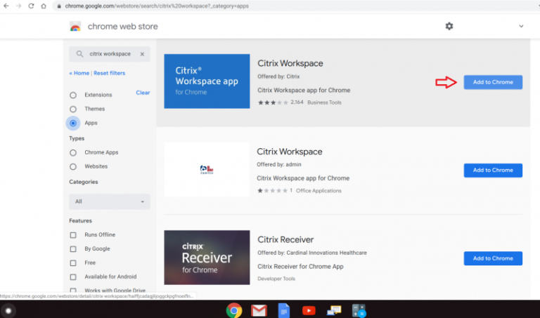The image size is (540, 318).
Task: Open the settings gear icon
Action: [449, 26]
